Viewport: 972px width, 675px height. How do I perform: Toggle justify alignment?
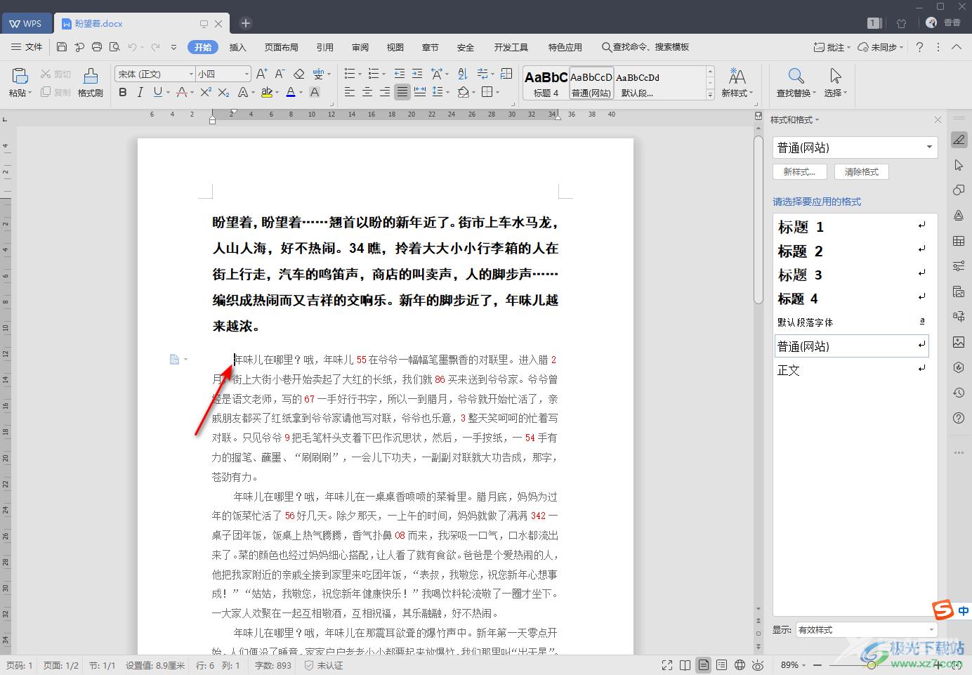coord(402,92)
